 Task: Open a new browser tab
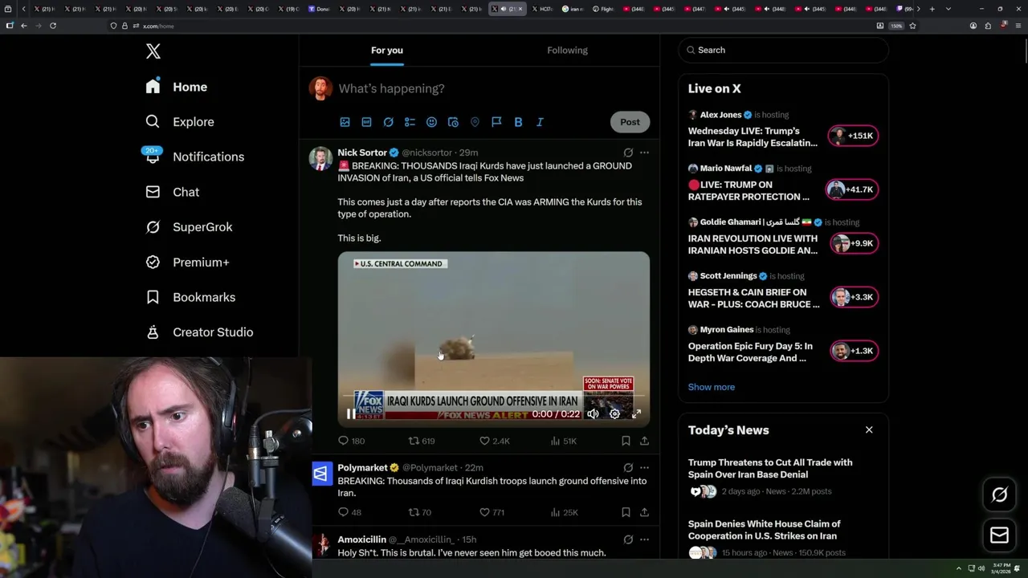pyautogui.click(x=932, y=9)
